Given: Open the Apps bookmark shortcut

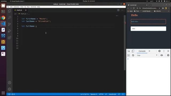Looking at the screenshot, I should pyautogui.click(x=130, y=11).
